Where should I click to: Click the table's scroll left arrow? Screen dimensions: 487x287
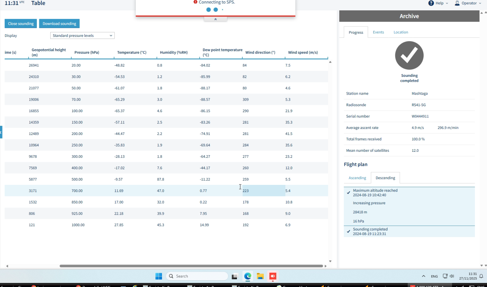pos(7,266)
